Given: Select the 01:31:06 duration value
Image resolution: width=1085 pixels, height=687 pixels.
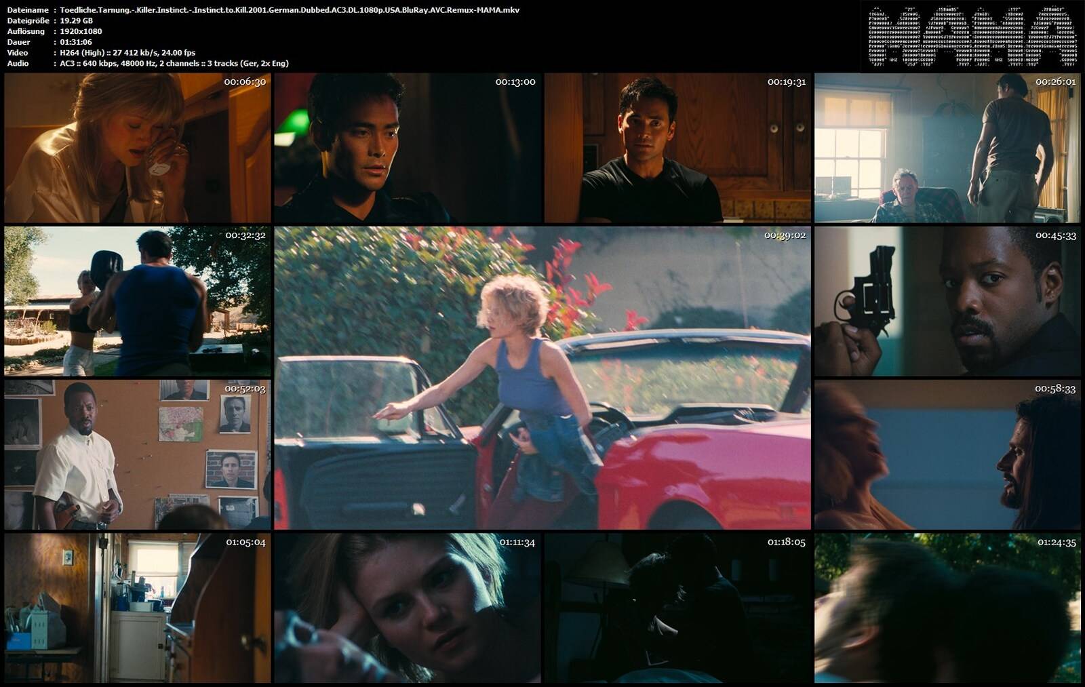Looking at the screenshot, I should 76,42.
